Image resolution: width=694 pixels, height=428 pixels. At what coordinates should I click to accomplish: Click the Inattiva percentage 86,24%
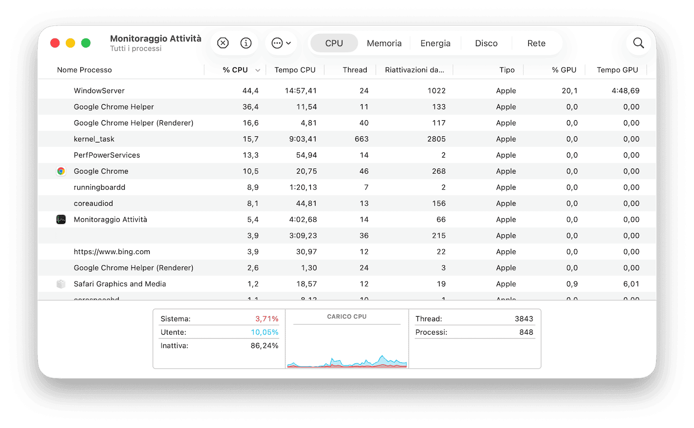click(265, 346)
